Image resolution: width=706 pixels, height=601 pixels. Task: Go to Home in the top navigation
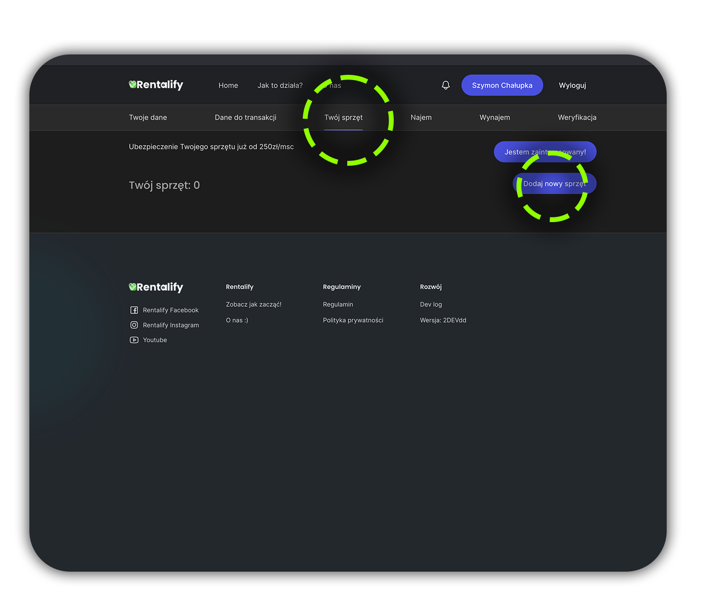pyautogui.click(x=228, y=85)
